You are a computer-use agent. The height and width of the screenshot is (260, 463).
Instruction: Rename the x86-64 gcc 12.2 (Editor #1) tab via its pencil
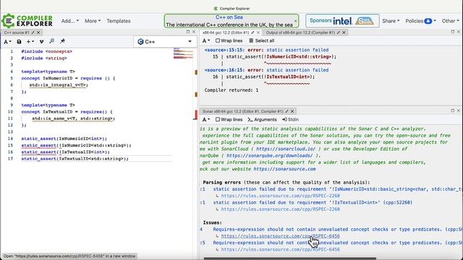click(x=252, y=32)
